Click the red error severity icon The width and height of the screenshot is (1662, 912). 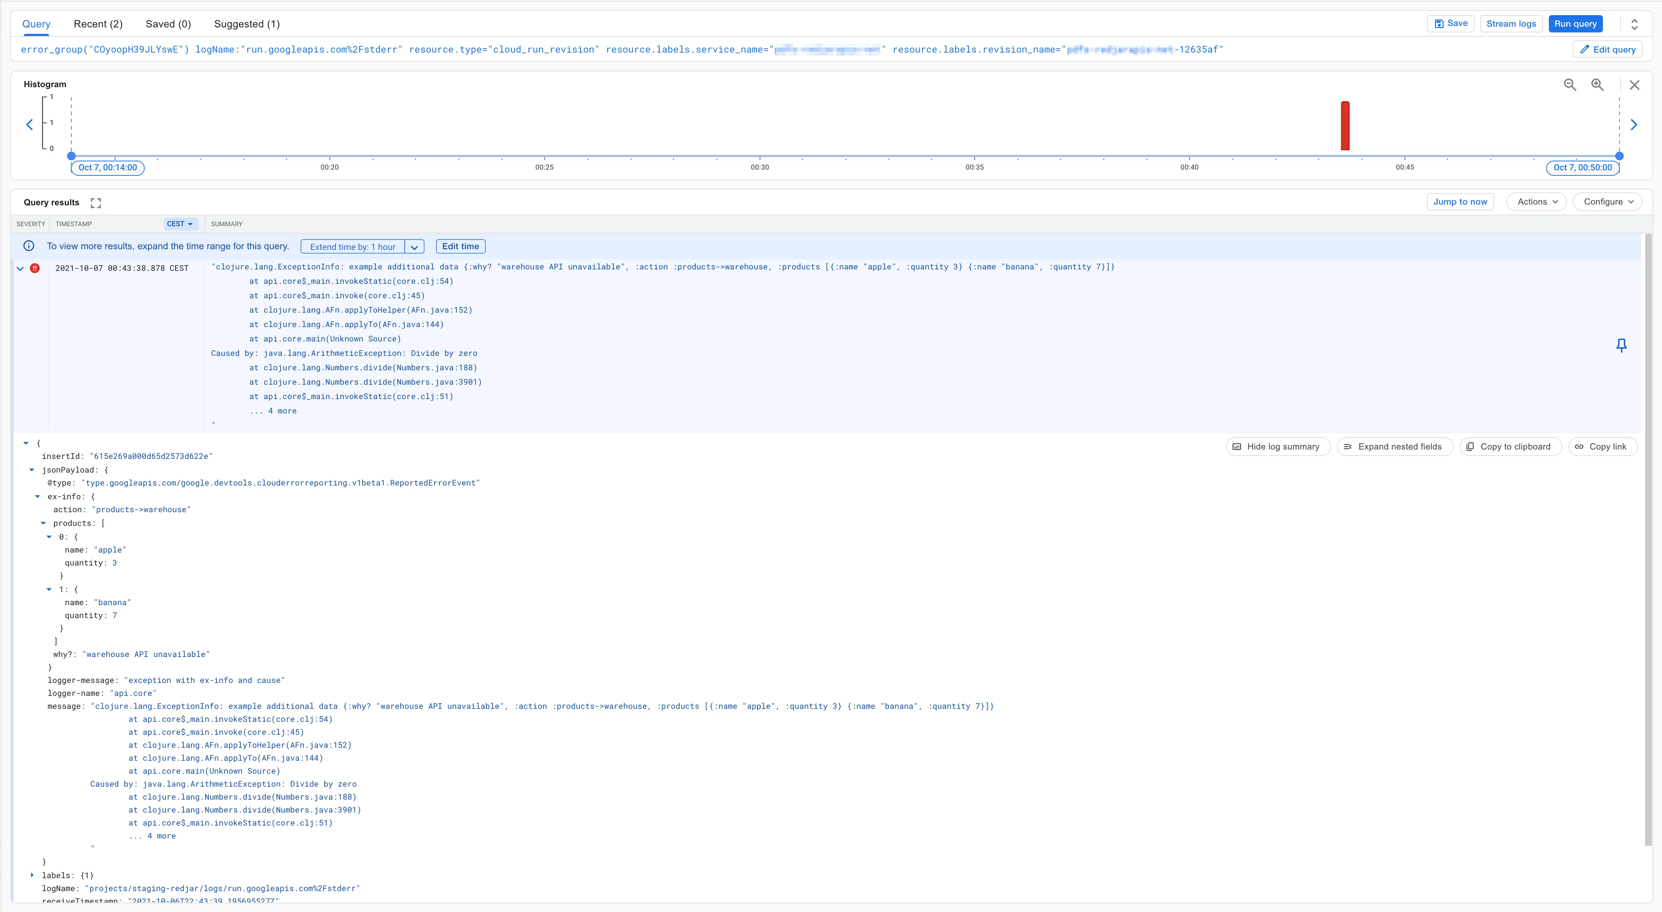pos(35,268)
